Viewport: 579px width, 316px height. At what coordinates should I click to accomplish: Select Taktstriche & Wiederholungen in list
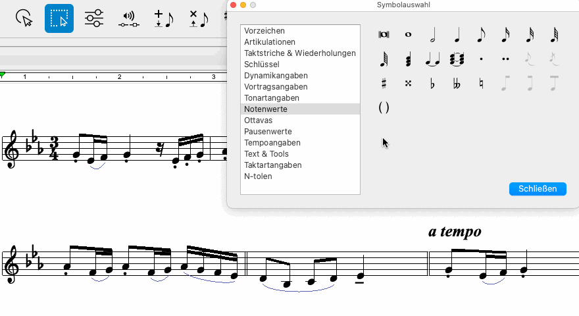pos(299,53)
